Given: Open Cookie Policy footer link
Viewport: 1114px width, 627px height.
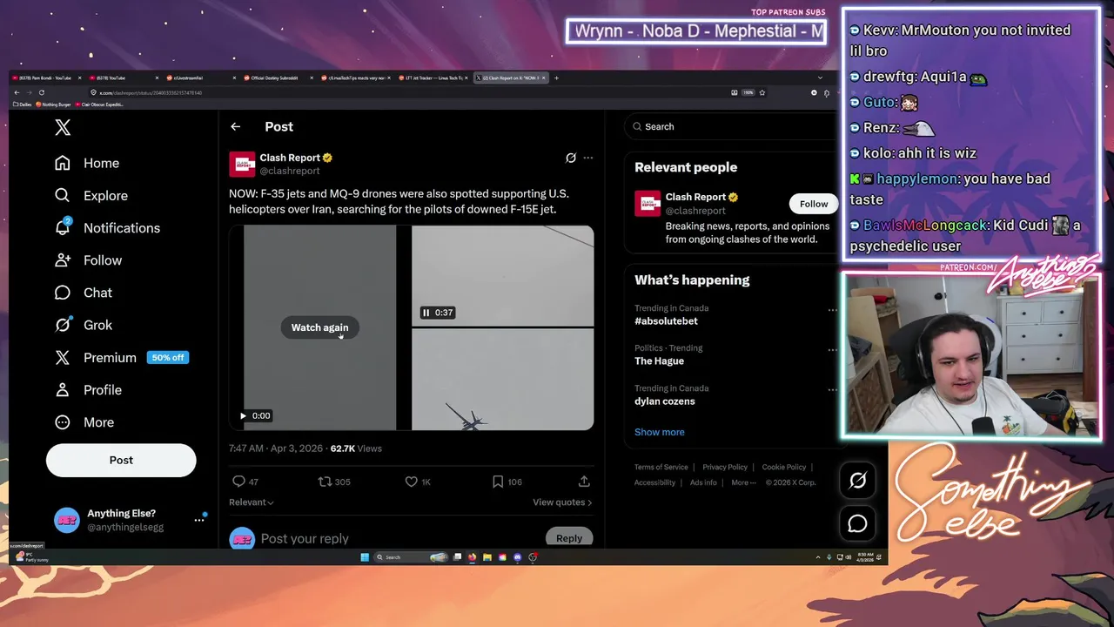Looking at the screenshot, I should 784,468.
